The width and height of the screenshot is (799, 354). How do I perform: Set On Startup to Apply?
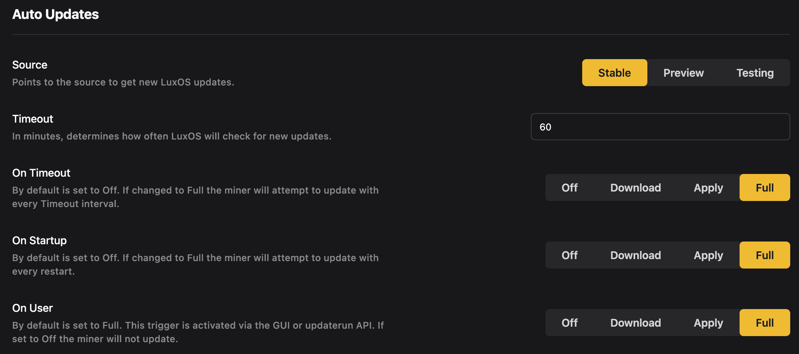(708, 255)
